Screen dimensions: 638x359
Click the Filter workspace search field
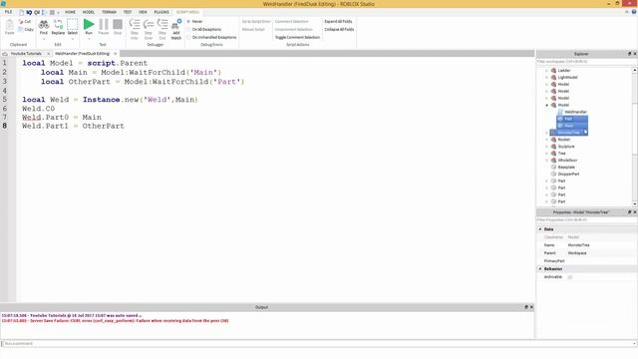(586, 62)
